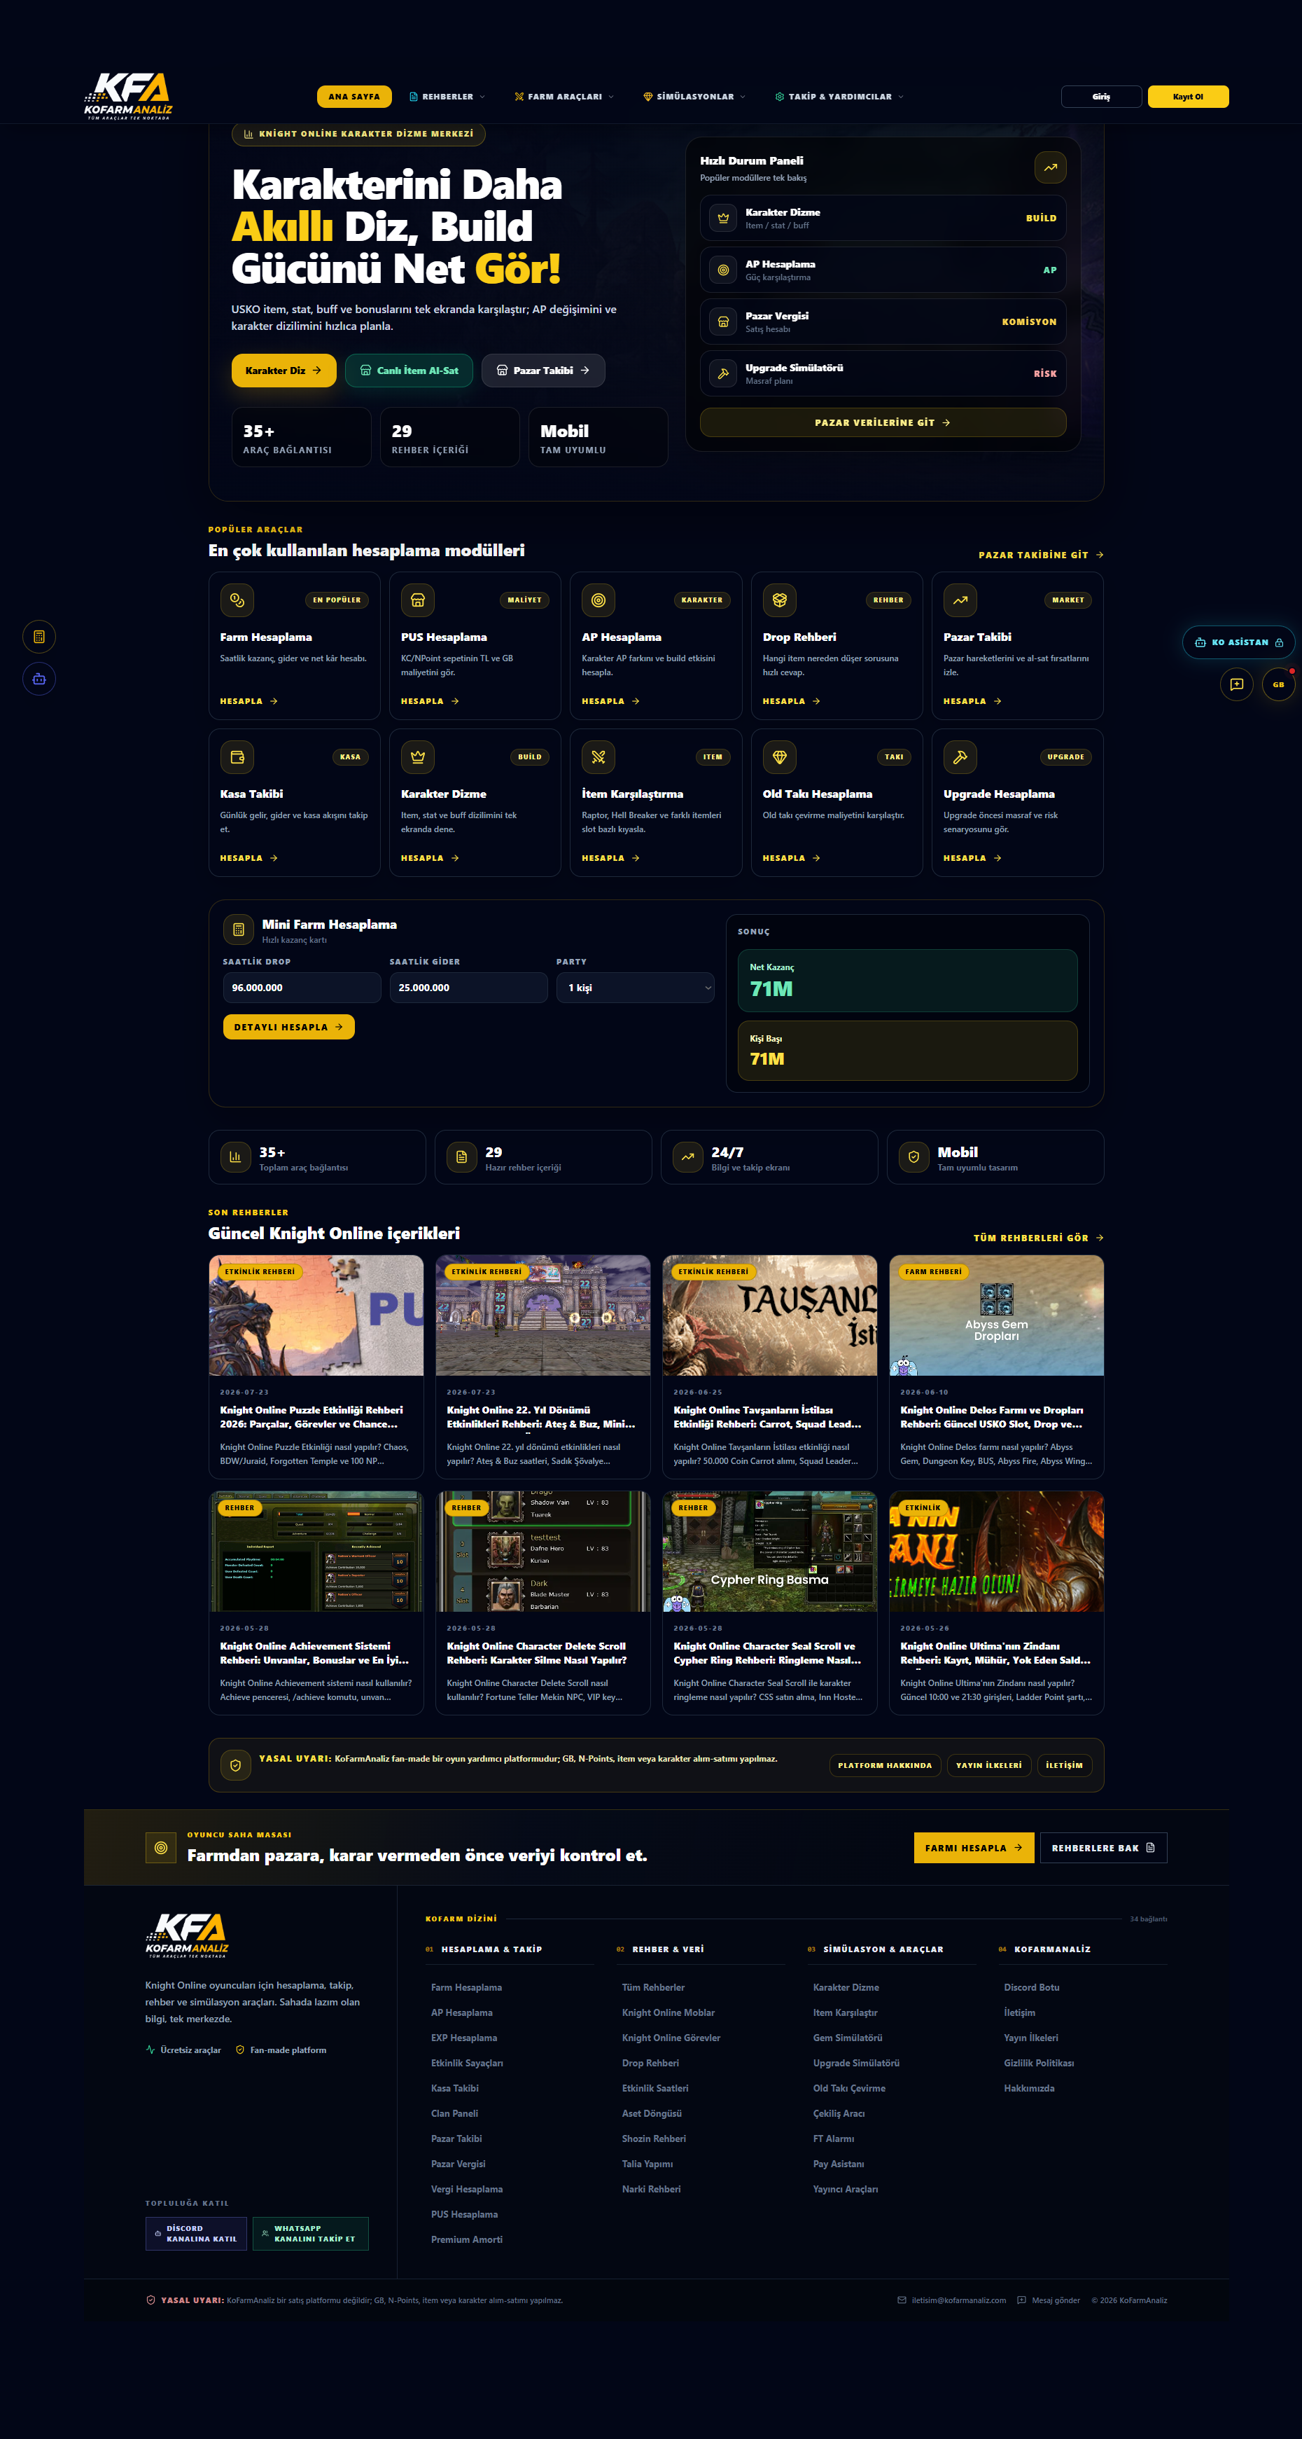Click Hesapla link on the Upgrade Hesaplama card
The width and height of the screenshot is (1302, 2439).
coord(972,858)
